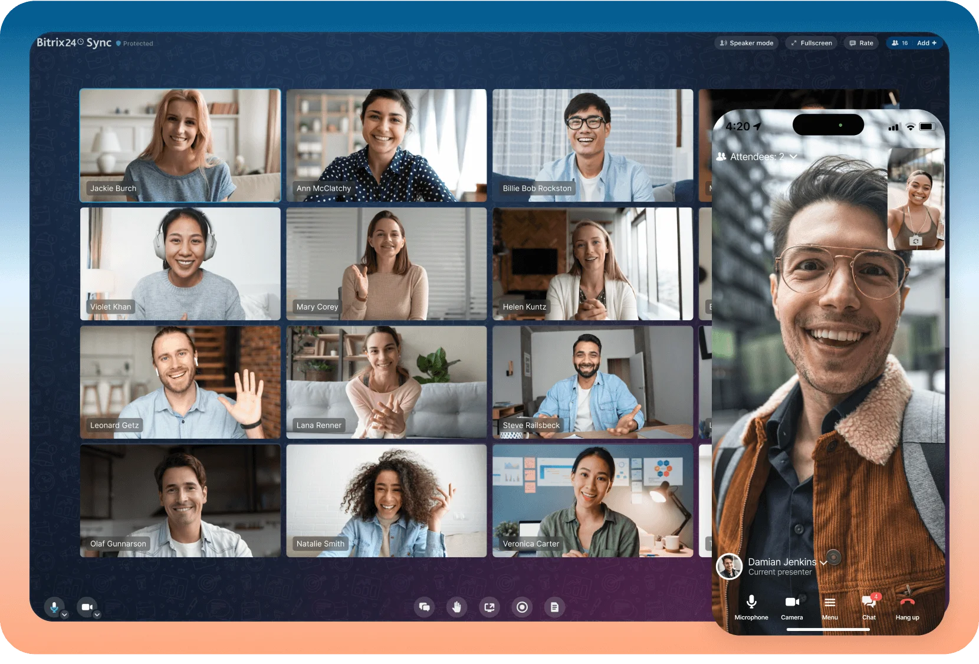The image size is (979, 664).
Task: Expand the desktop microphone options arrow
Action: click(65, 614)
